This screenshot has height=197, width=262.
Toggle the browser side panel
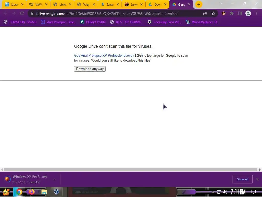[240, 14]
